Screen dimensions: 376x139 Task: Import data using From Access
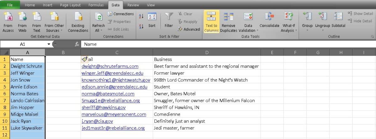pos(8,17)
